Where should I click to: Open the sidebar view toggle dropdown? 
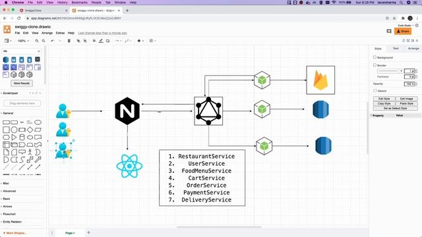[8, 41]
